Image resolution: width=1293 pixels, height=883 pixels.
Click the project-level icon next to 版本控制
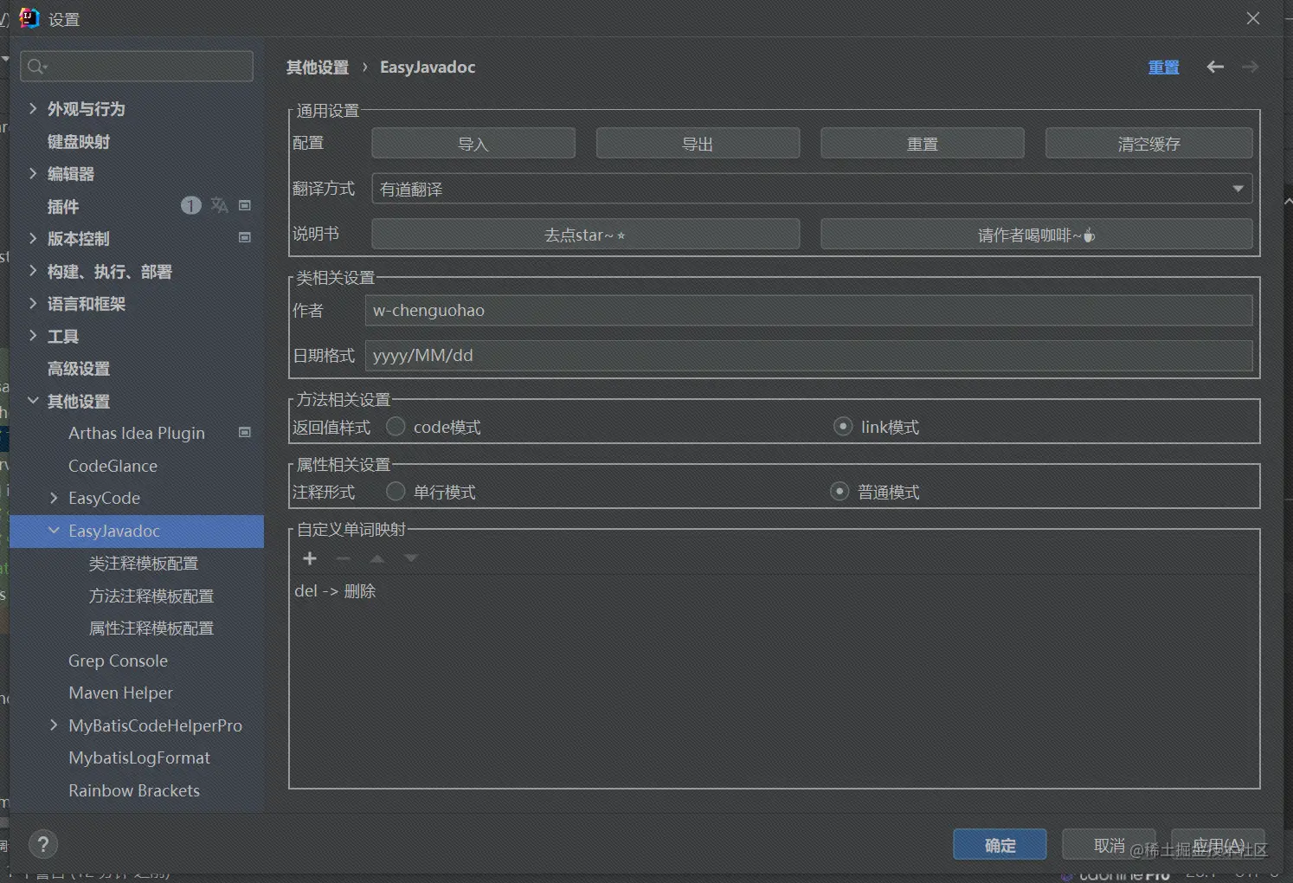[x=245, y=237]
